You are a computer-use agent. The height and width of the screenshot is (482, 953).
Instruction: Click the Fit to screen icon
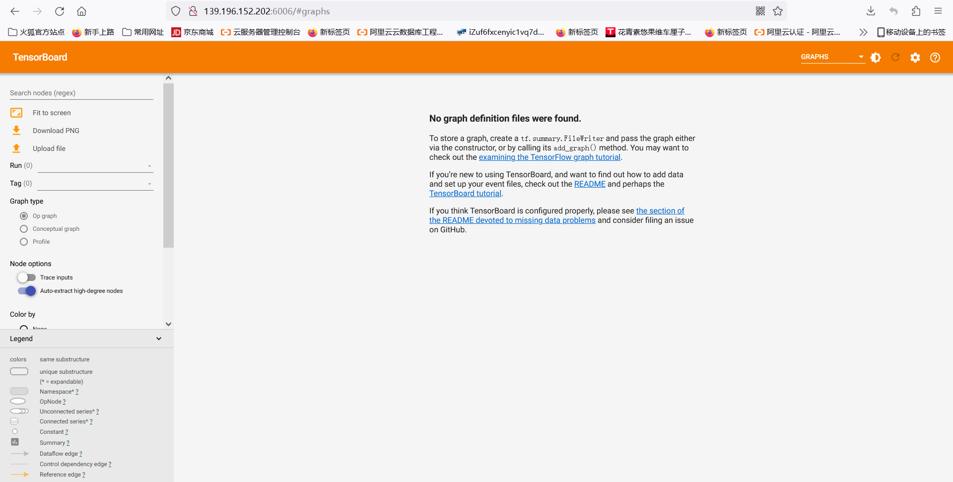point(16,113)
